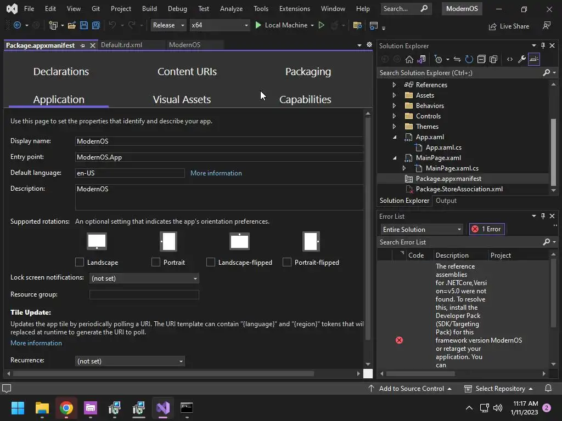
Task: Click Select Repository in status bar
Action: 498,389
